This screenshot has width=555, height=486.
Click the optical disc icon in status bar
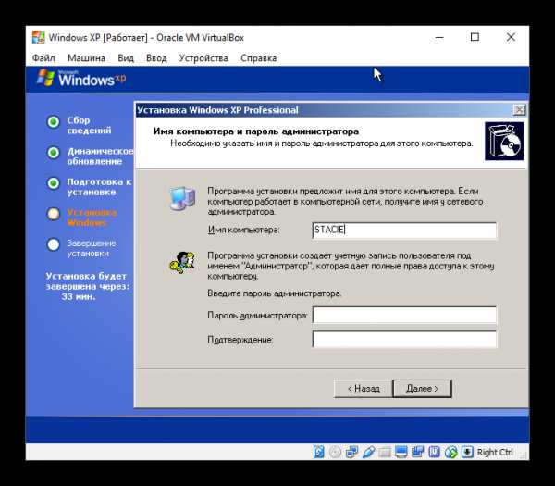click(x=335, y=452)
